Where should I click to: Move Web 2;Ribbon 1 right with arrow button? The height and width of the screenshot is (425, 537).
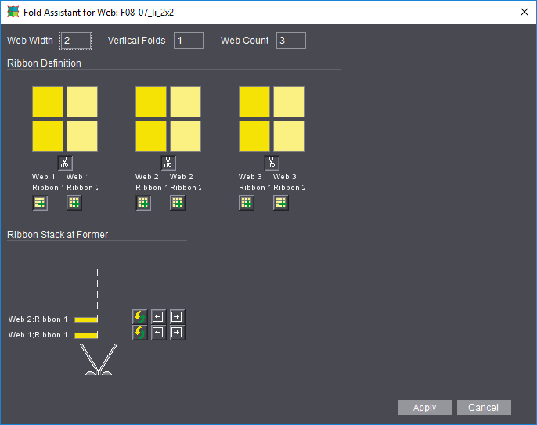177,317
